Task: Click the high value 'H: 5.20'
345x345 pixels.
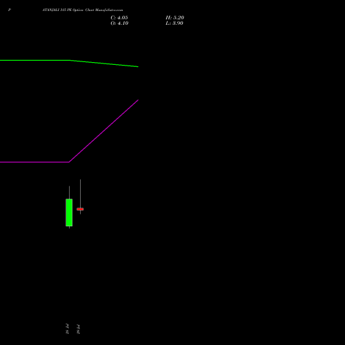Action: [175, 18]
